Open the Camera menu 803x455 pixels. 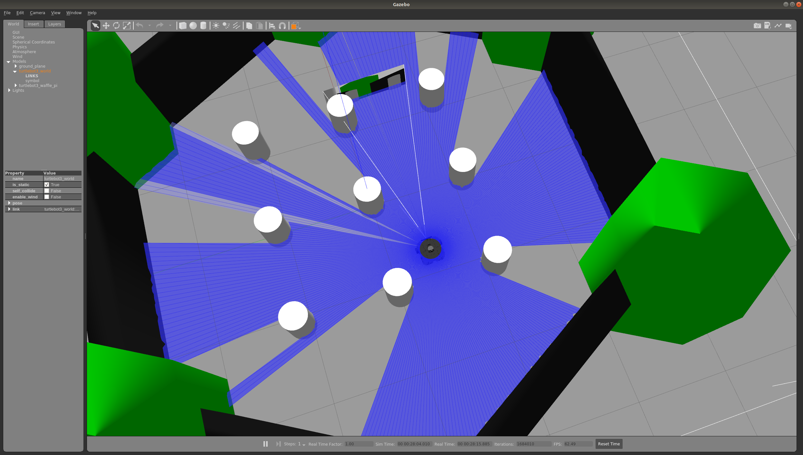tap(37, 13)
